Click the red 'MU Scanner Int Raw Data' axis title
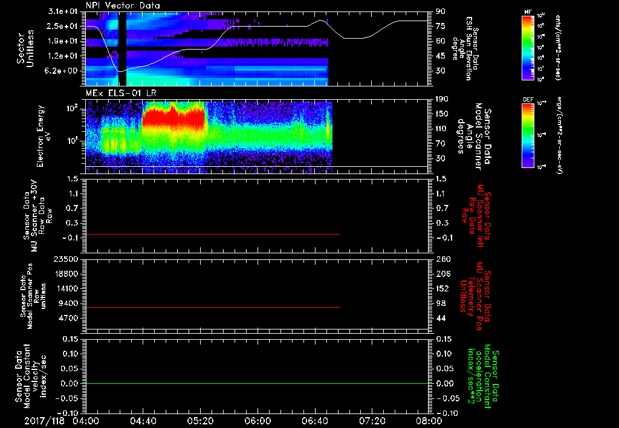619x428 pixels. point(476,216)
